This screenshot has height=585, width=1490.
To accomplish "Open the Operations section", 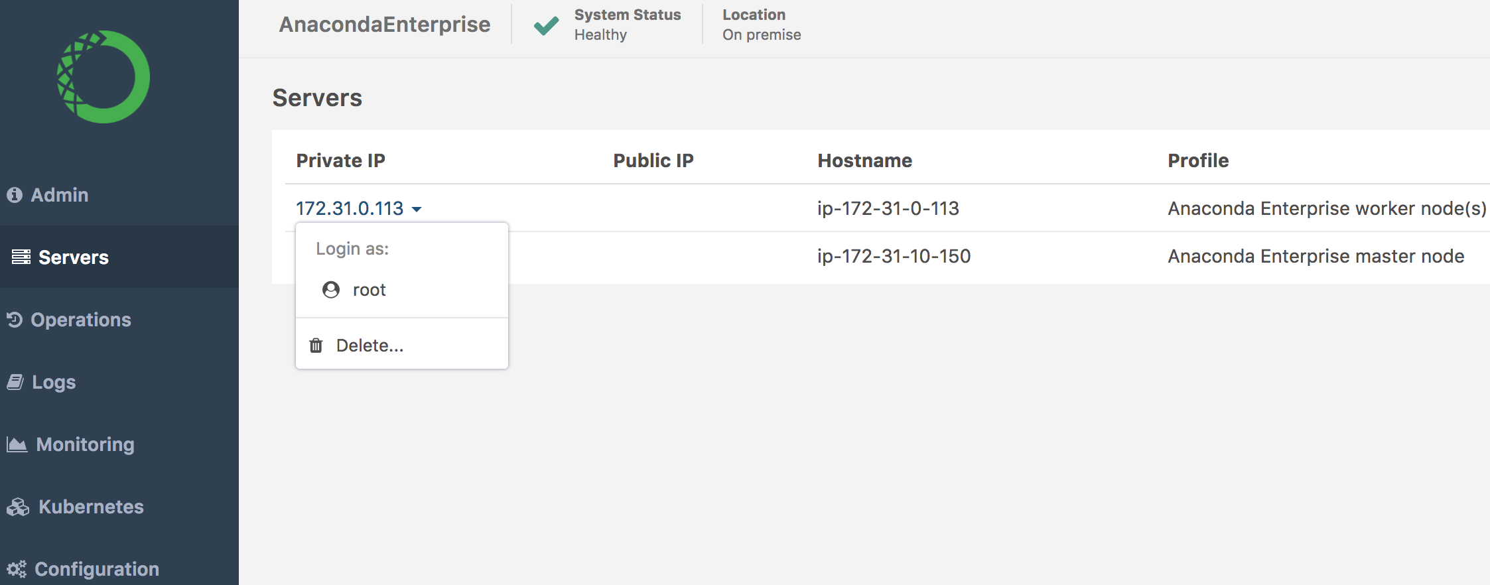I will 81,320.
